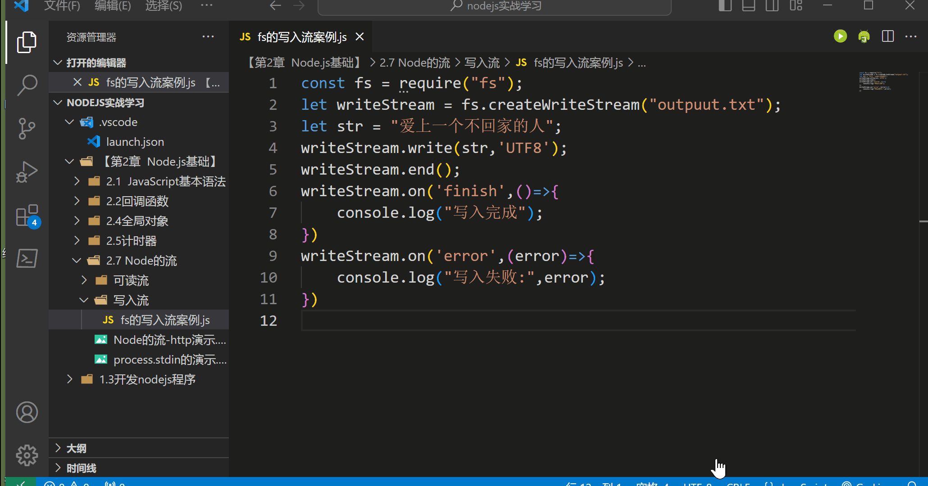Open Source Control view
Viewport: 928px width, 486px height.
[27, 128]
